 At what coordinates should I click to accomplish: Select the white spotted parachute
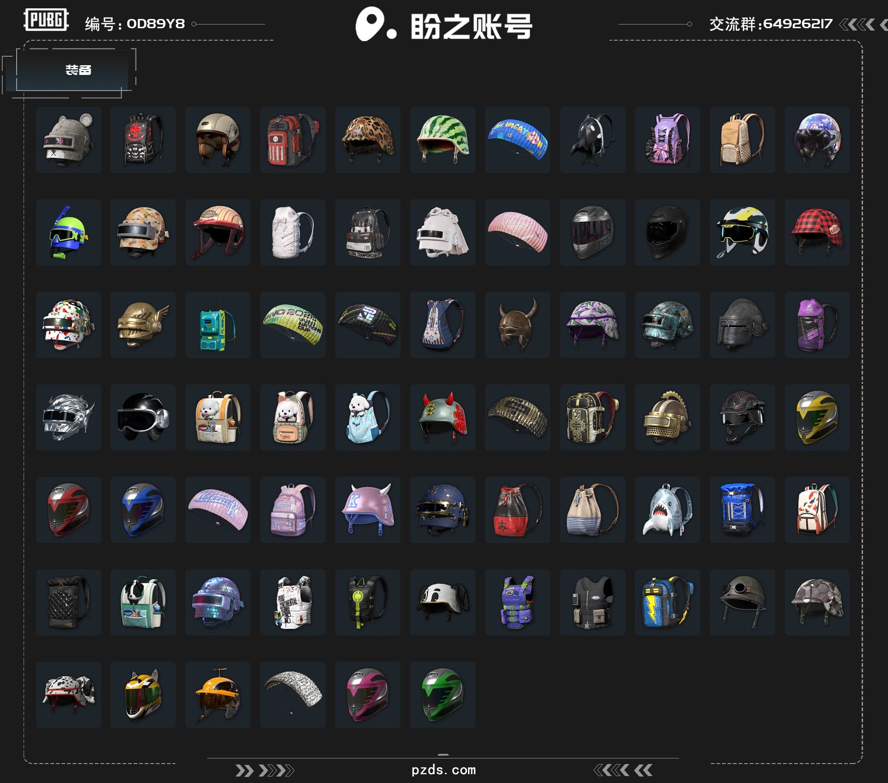(x=293, y=695)
